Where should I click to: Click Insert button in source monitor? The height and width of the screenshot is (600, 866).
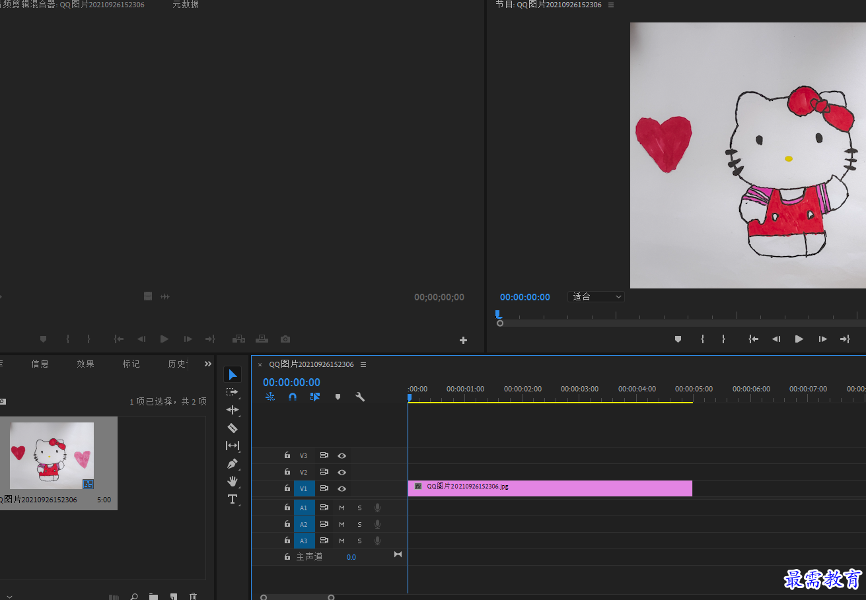(x=238, y=339)
